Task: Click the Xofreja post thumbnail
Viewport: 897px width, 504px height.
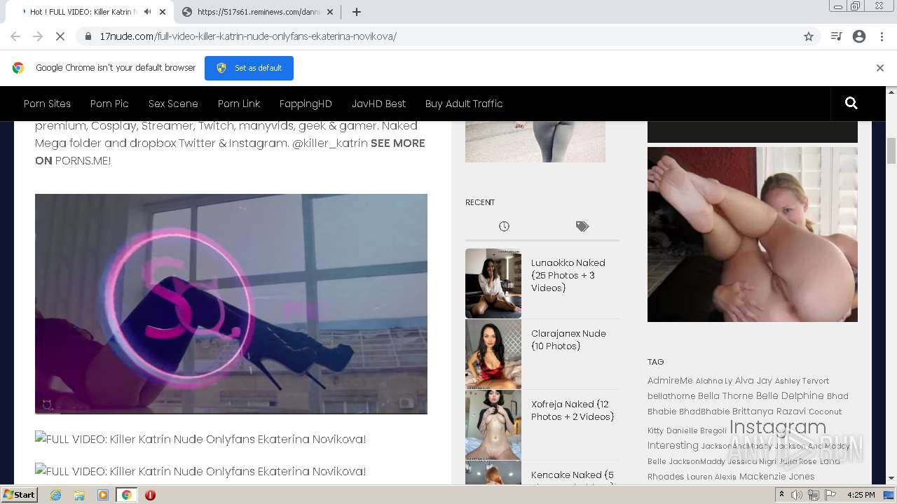Action: pos(493,425)
